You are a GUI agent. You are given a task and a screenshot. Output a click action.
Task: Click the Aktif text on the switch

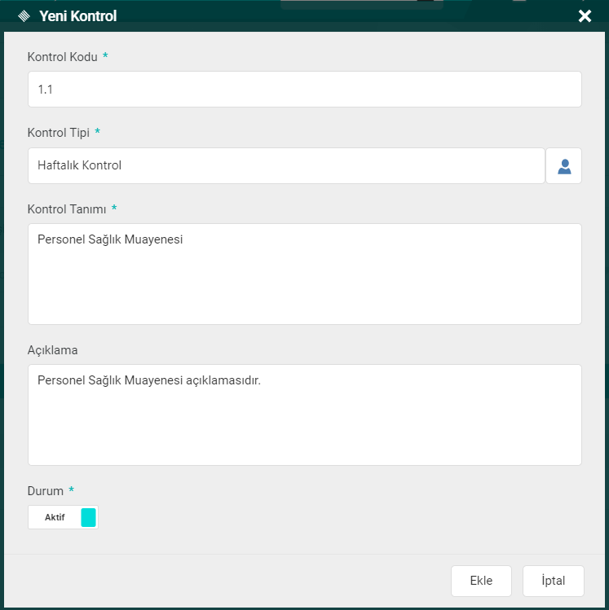click(55, 517)
